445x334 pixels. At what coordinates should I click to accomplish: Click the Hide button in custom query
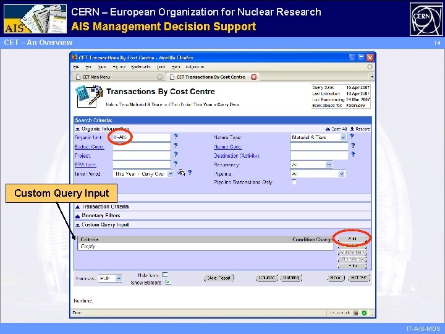pos(352,266)
